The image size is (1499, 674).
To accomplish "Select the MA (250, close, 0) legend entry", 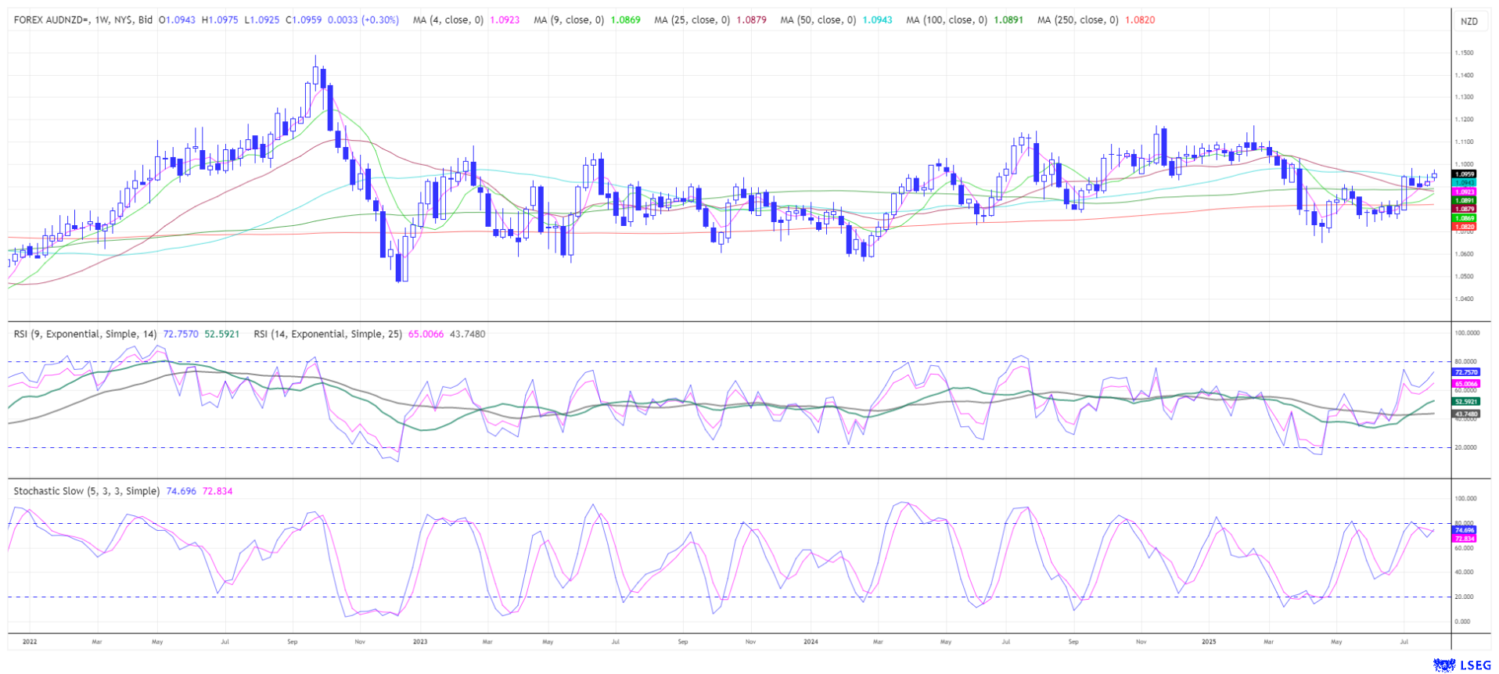I will tap(1077, 20).
